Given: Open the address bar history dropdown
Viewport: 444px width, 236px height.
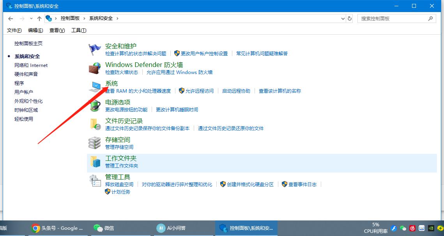Looking at the screenshot, I should coord(343,18).
